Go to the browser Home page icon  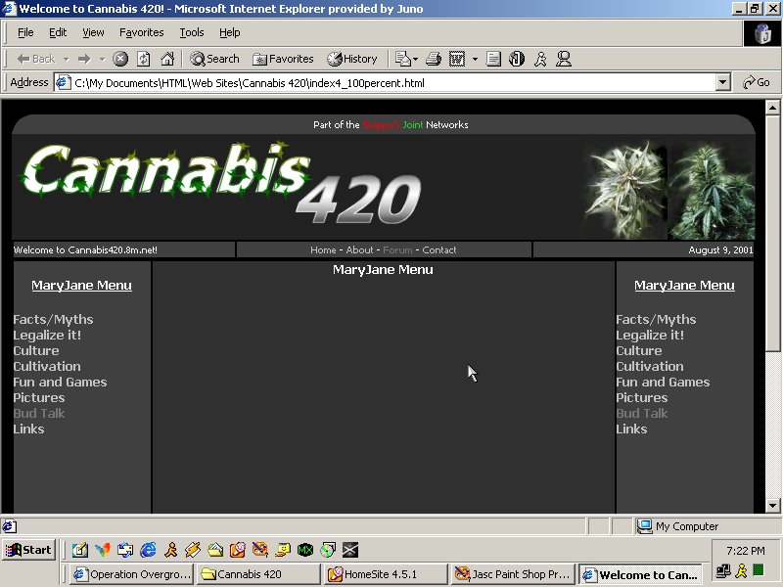tap(167, 59)
